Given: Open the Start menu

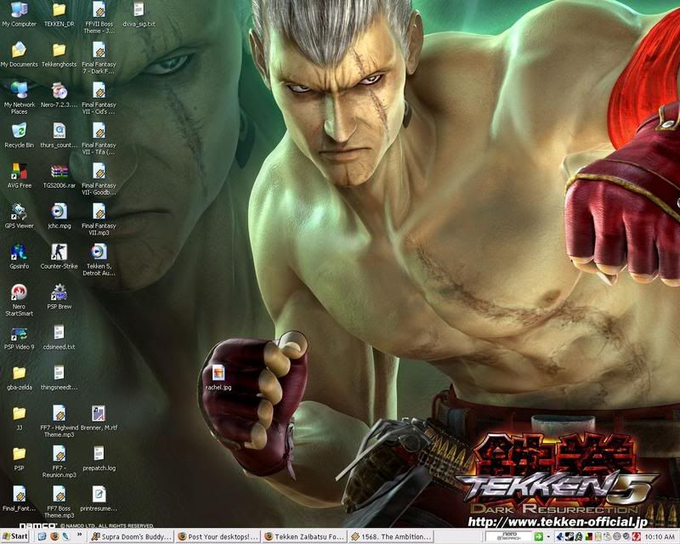Looking at the screenshot, I should pos(14,536).
